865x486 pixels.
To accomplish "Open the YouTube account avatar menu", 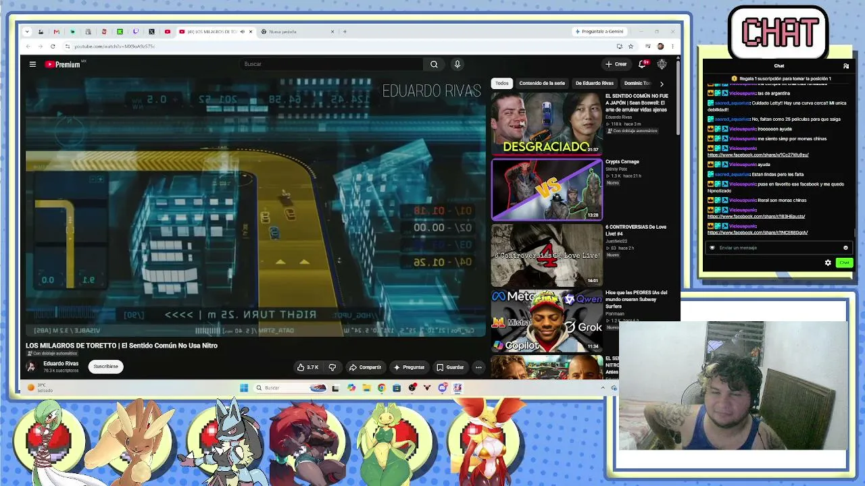I will tap(662, 64).
